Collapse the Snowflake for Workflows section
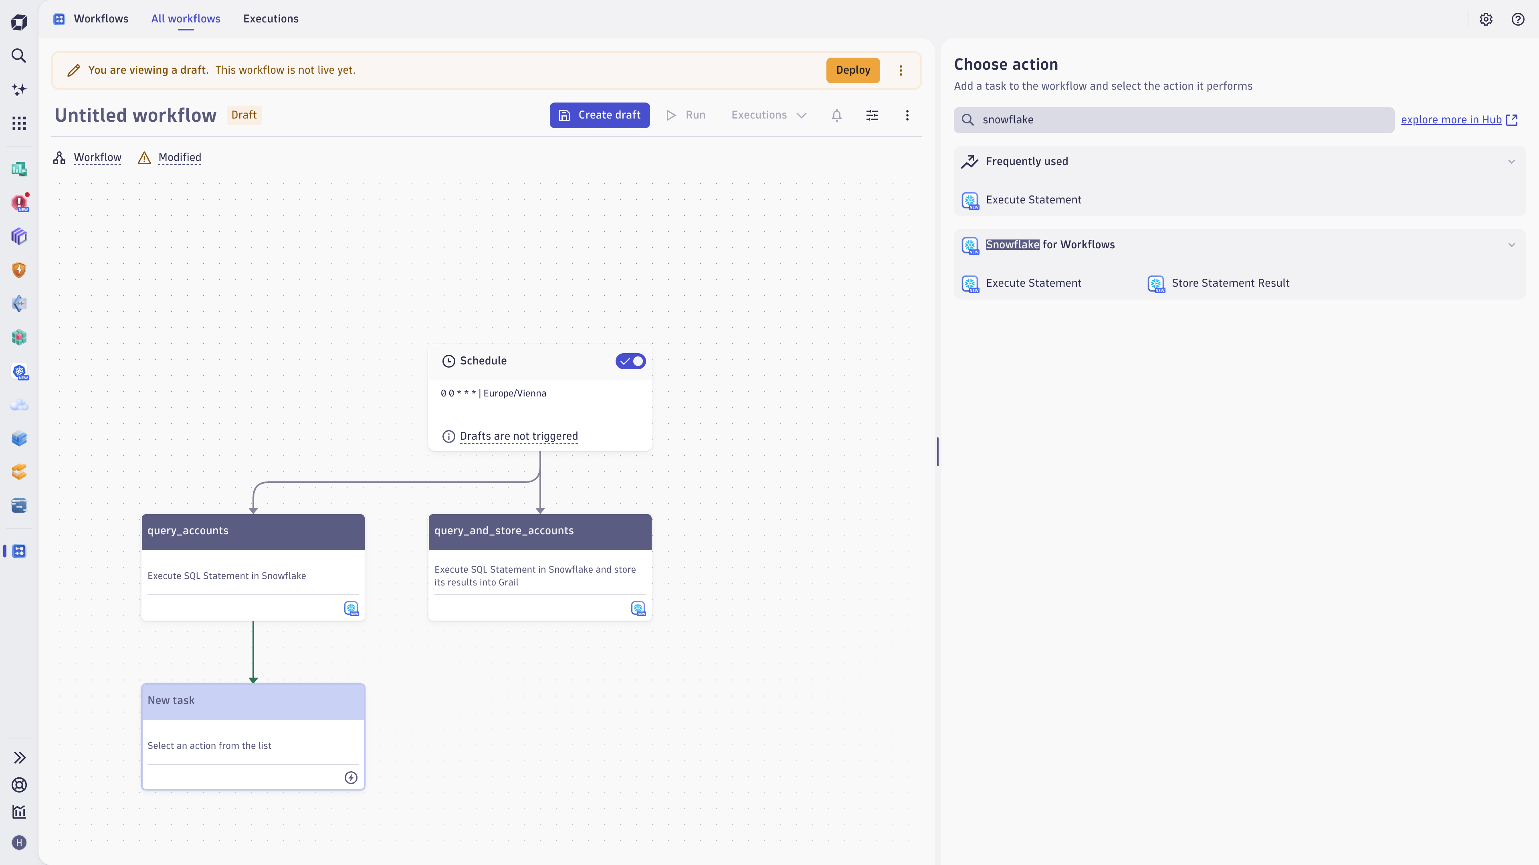The height and width of the screenshot is (865, 1539). coord(1511,245)
